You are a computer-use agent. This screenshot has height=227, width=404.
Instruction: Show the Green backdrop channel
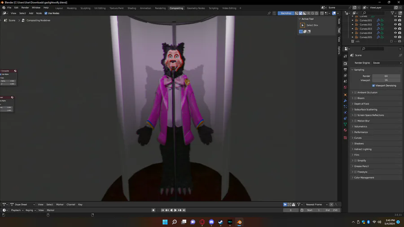(312, 13)
